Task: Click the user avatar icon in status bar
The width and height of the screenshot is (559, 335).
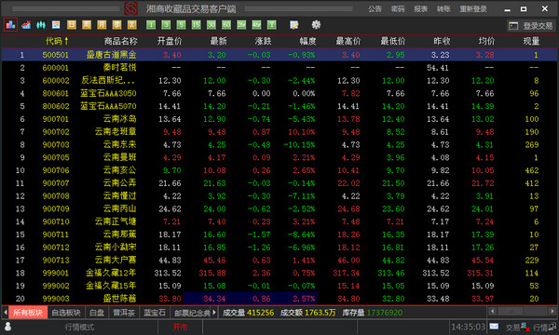Action: tap(7, 327)
